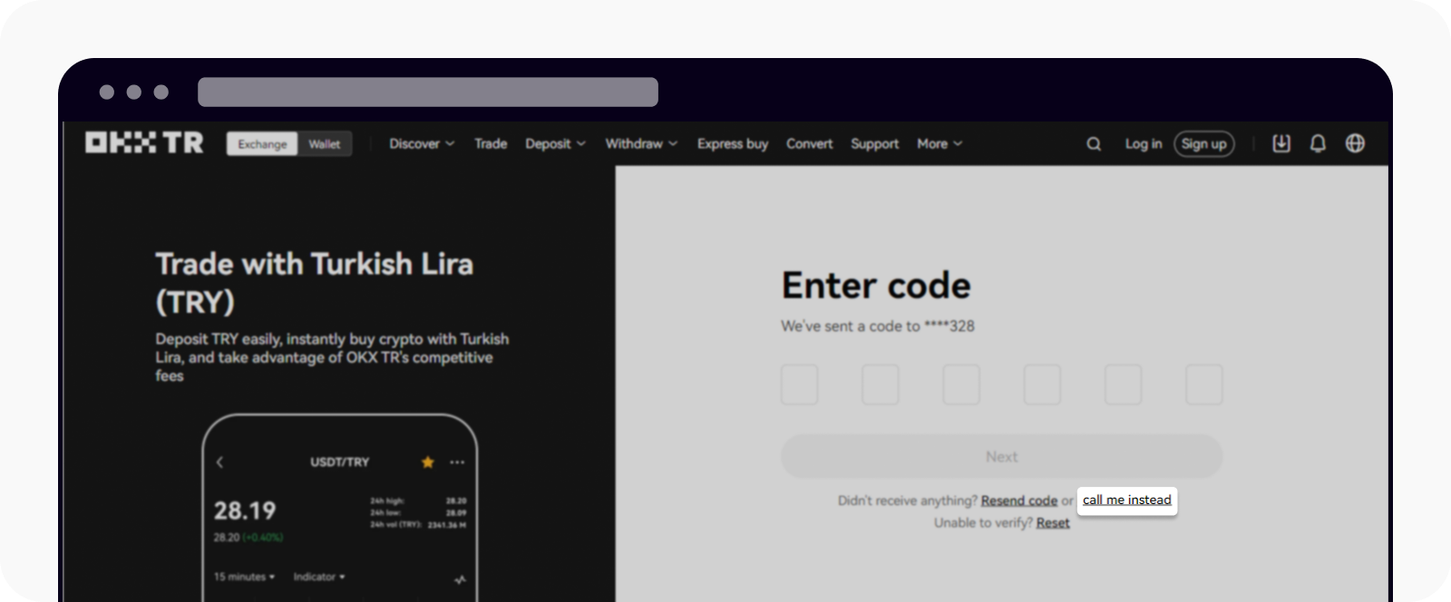Open the Trade menu item
The height and width of the screenshot is (602, 1451).
[x=491, y=143]
